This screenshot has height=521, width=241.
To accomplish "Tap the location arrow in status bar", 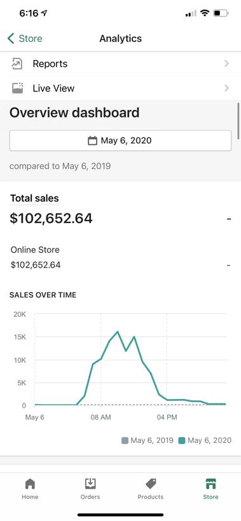I will point(44,13).
